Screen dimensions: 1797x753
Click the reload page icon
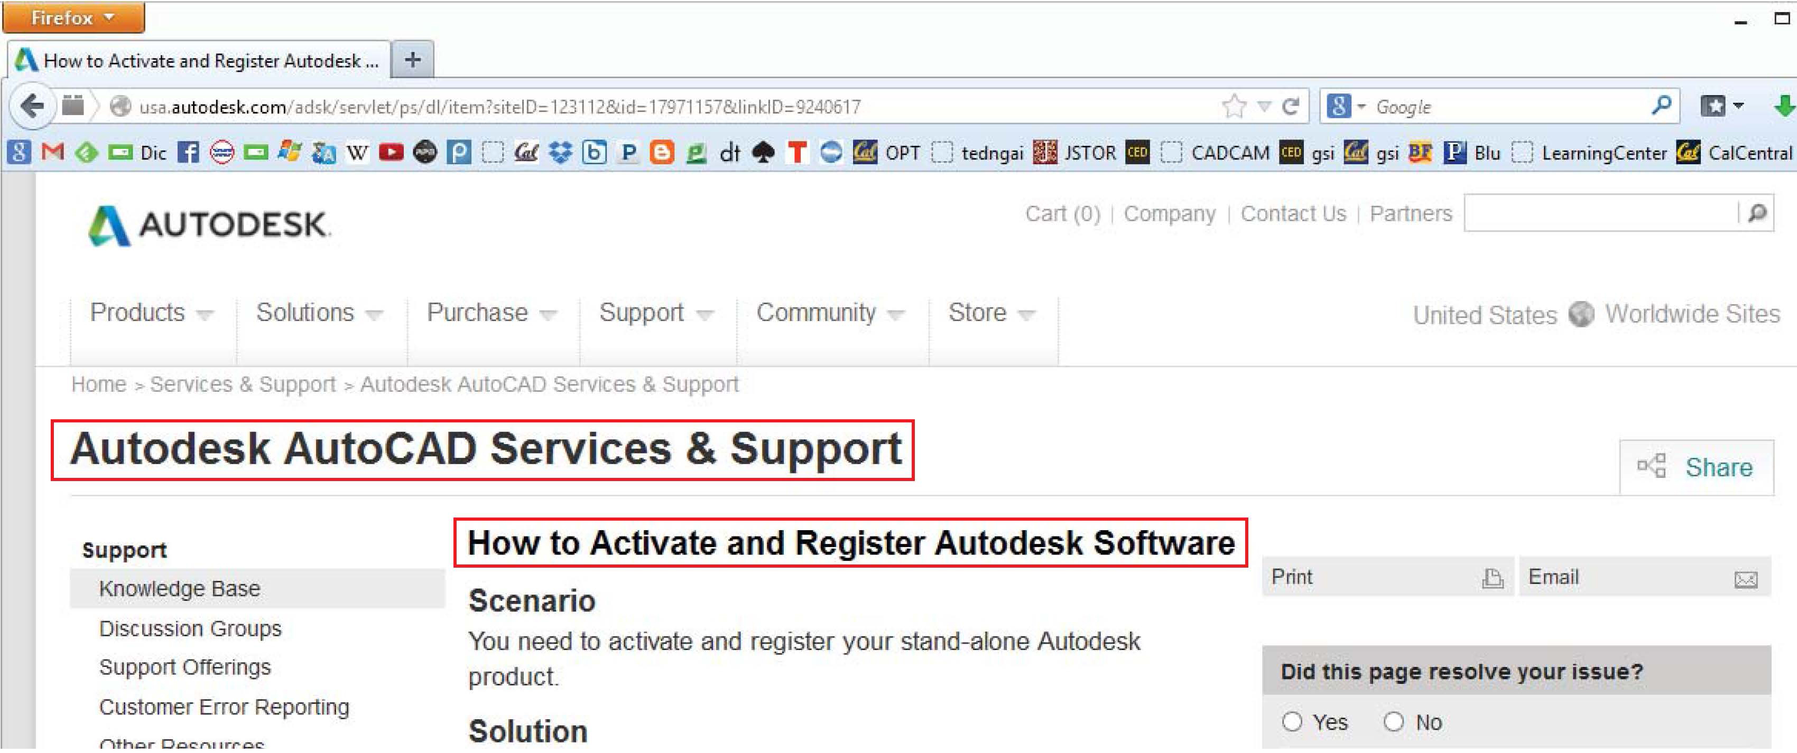[1291, 107]
